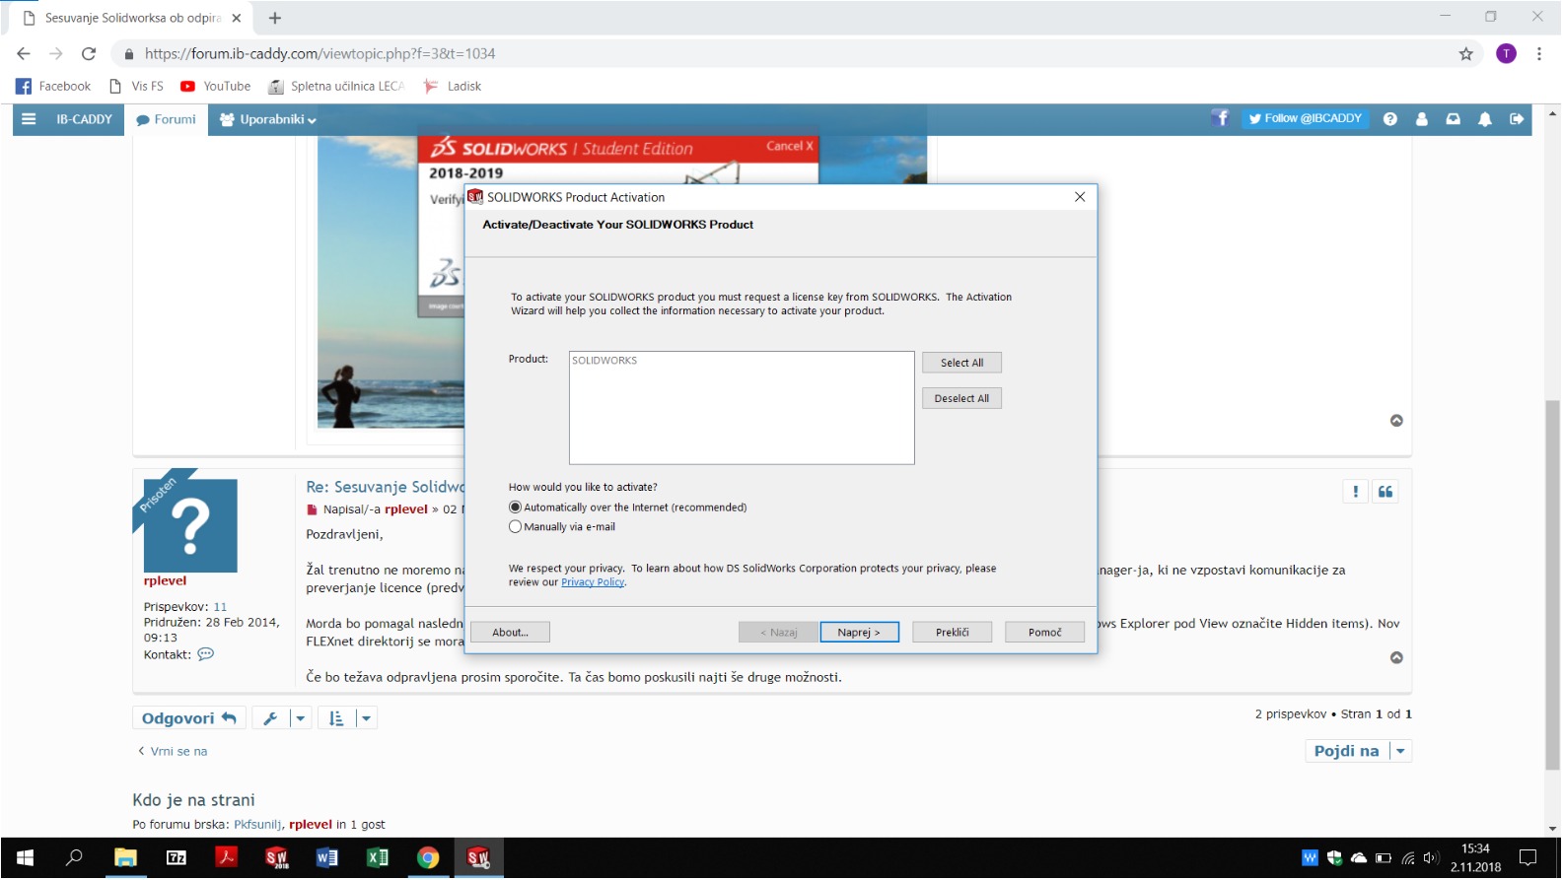Open the hamburger menu next to IB-CADDY
This screenshot has height=880, width=1563.
pos(29,119)
